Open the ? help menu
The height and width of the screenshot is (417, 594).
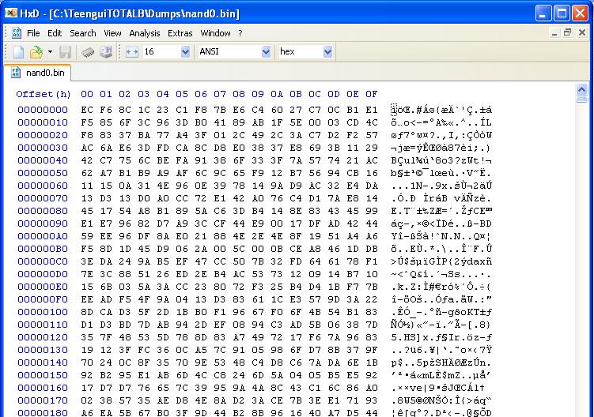coord(240,33)
